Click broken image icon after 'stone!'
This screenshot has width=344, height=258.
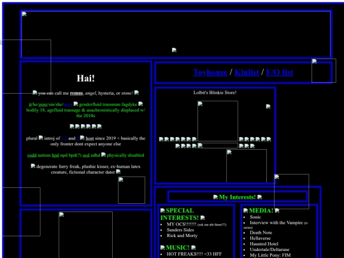(137, 92)
